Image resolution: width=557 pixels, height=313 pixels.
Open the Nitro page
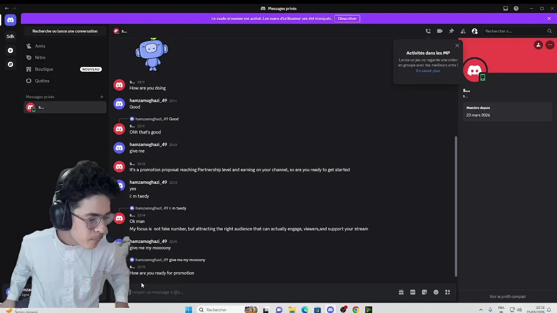click(x=65, y=57)
